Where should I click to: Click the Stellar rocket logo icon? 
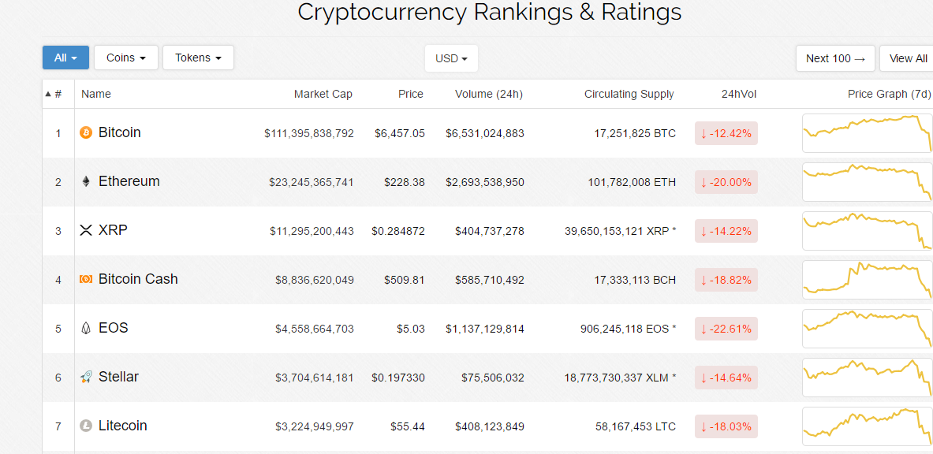point(86,378)
